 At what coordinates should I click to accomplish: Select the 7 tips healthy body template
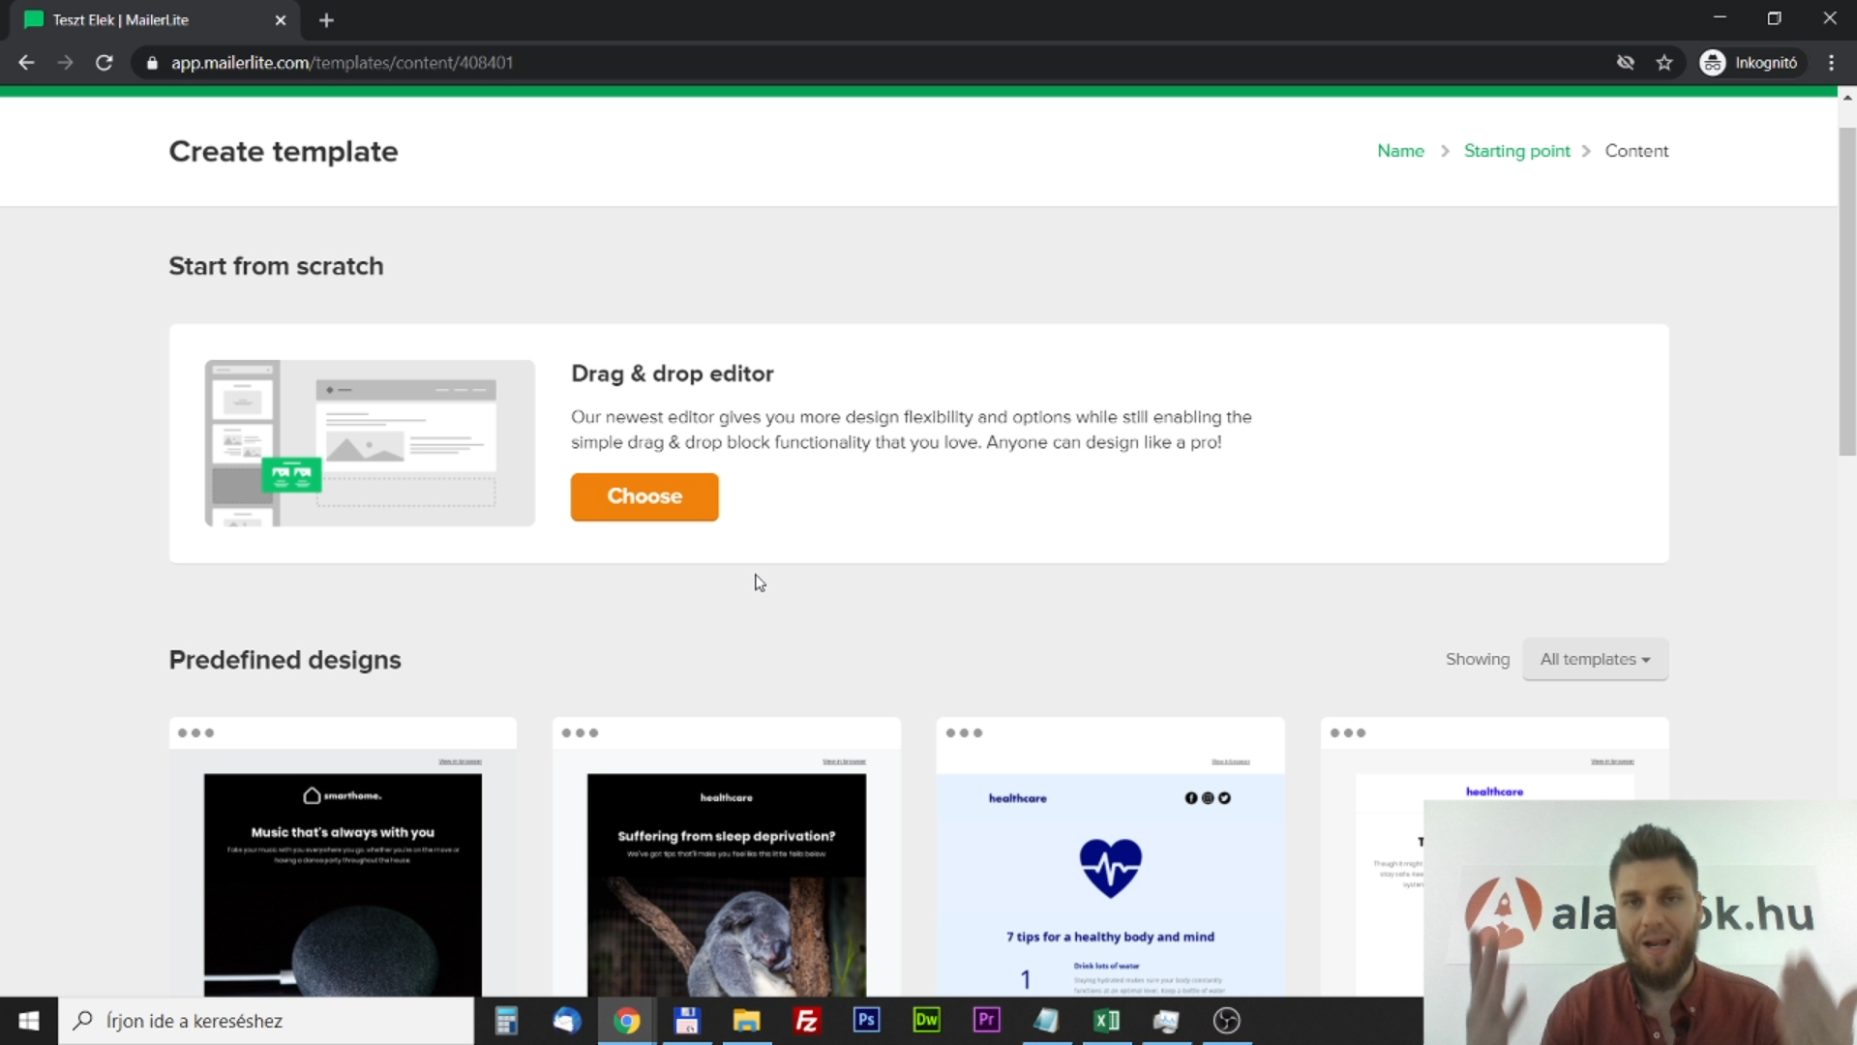coord(1110,857)
